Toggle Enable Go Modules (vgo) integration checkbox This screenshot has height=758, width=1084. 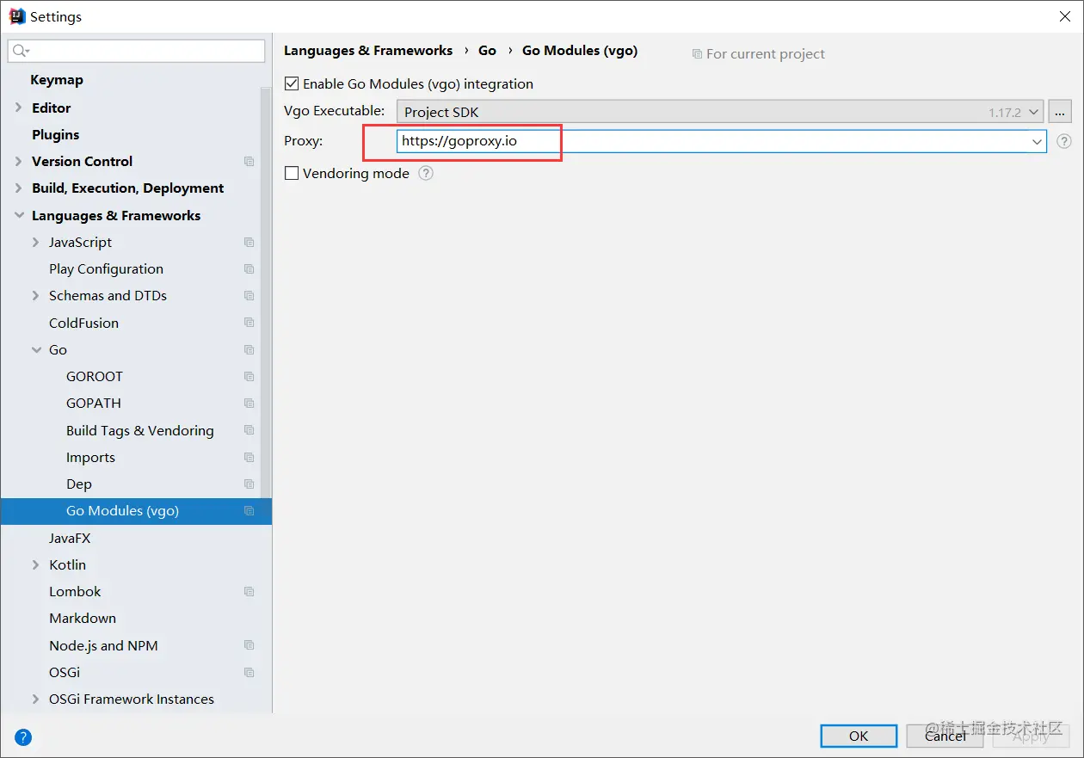pyautogui.click(x=292, y=83)
